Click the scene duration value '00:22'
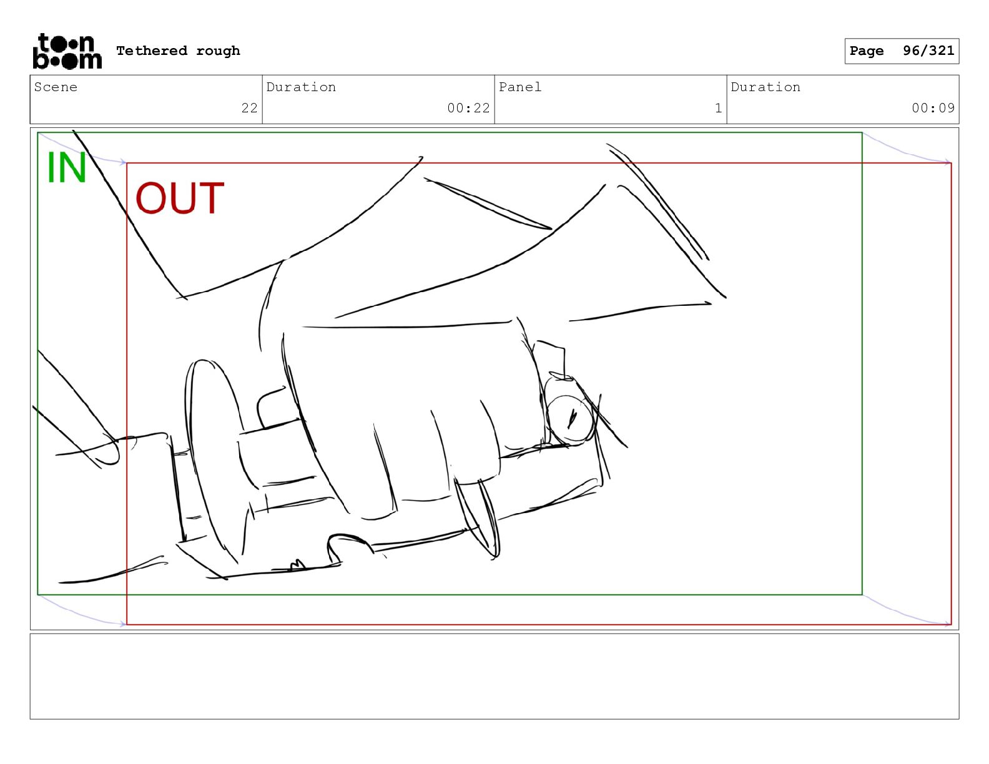989x764 pixels. 468,108
